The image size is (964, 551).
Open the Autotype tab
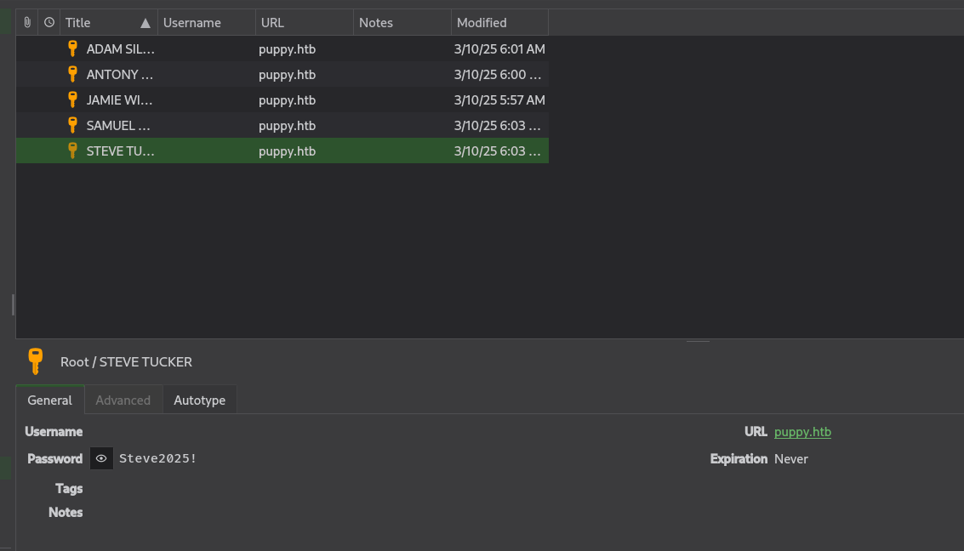200,400
